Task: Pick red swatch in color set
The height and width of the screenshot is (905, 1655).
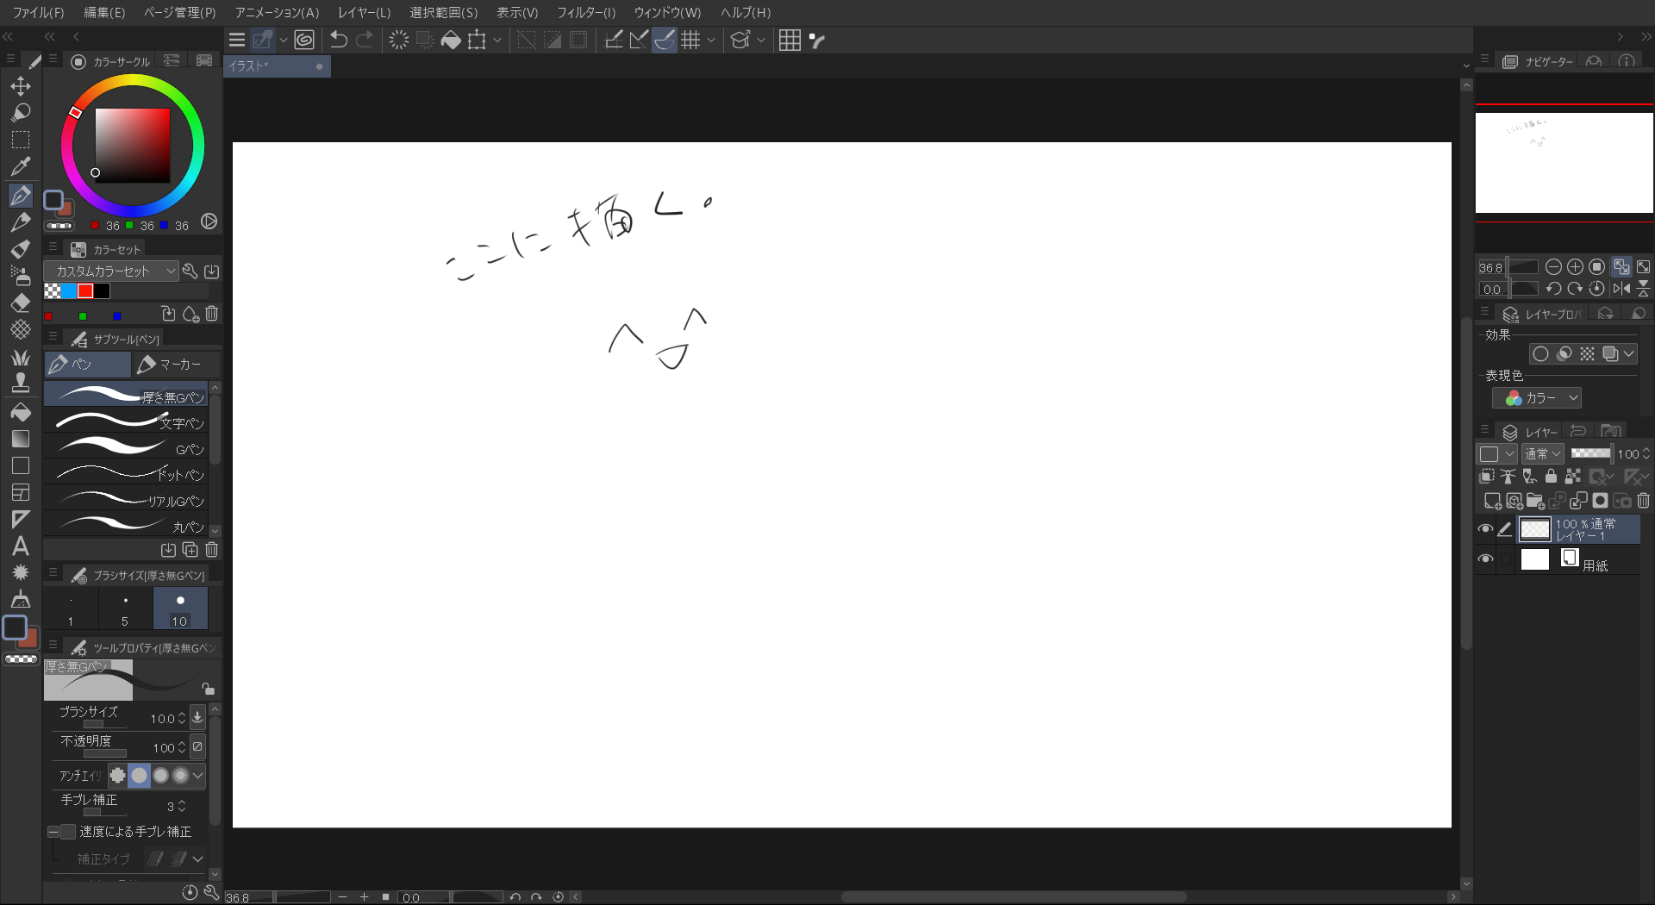Action: click(85, 291)
